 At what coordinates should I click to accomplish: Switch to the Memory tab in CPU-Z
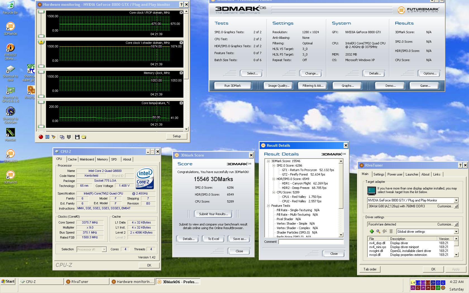click(x=102, y=159)
